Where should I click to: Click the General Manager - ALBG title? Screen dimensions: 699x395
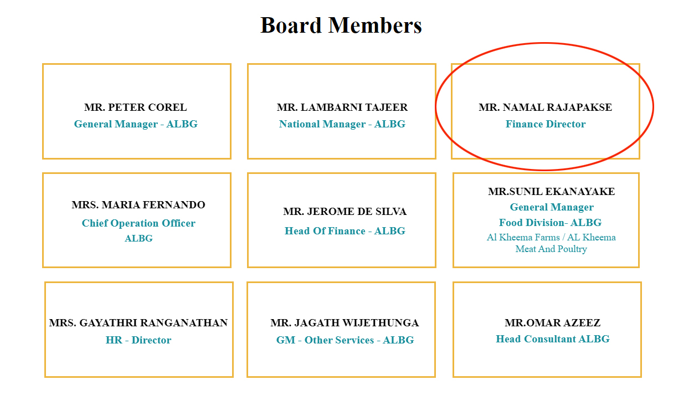coord(136,124)
